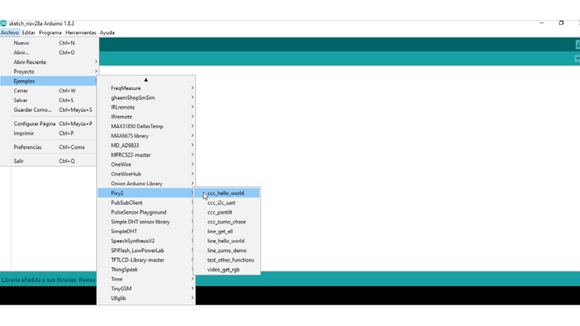Select the ccc_pantilt example
Image resolution: width=580 pixels, height=326 pixels.
click(x=220, y=212)
